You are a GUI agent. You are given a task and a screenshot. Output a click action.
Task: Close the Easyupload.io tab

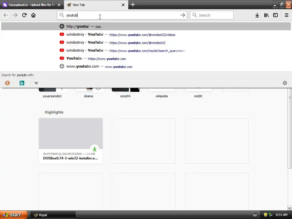pyautogui.click(x=59, y=5)
